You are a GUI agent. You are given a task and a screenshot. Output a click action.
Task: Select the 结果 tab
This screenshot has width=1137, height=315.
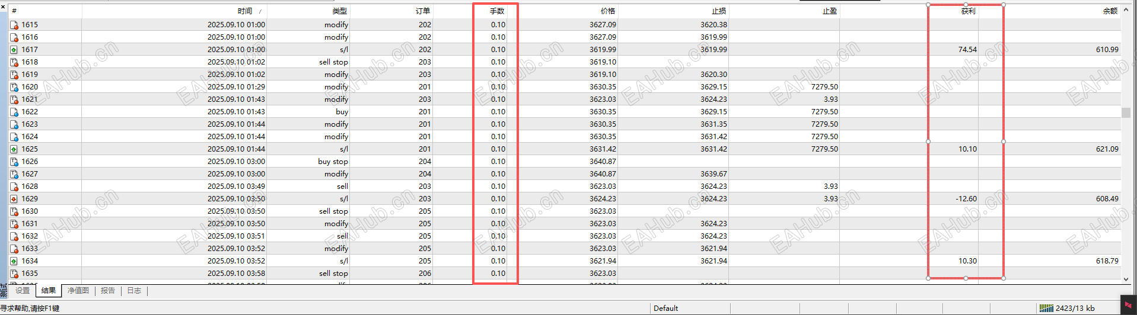[49, 291]
